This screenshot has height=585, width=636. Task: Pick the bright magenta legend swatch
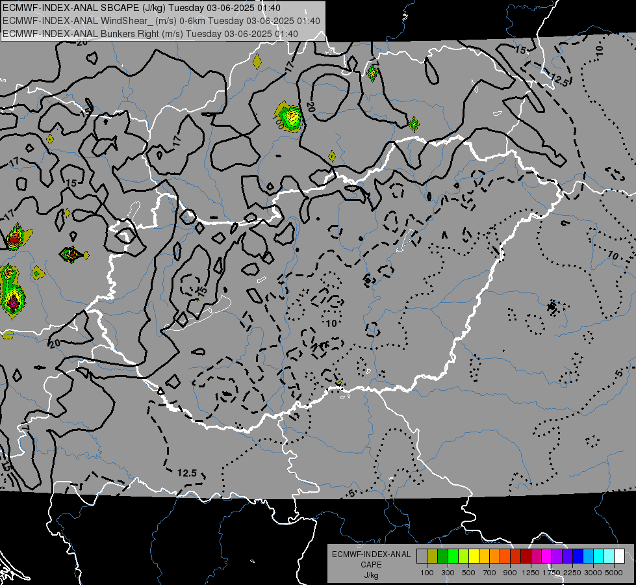click(x=546, y=556)
